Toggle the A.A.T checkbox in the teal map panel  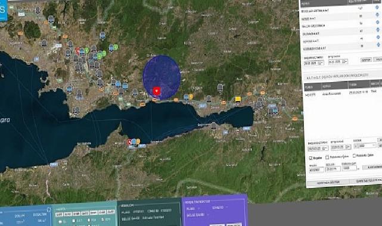[x=73, y=221]
